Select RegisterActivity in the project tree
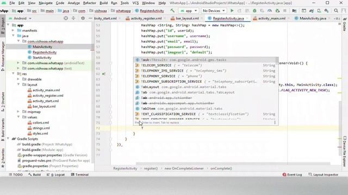348x195 pixels. click(x=45, y=52)
